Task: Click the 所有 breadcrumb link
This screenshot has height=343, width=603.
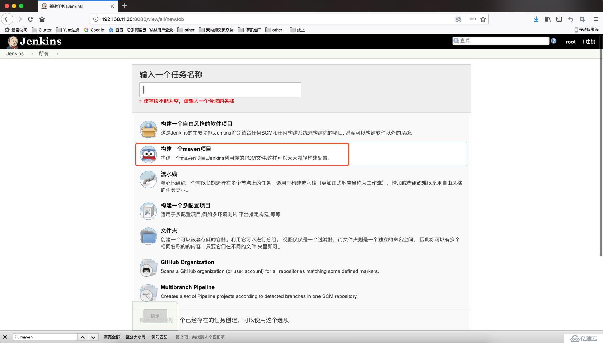Action: click(x=44, y=53)
